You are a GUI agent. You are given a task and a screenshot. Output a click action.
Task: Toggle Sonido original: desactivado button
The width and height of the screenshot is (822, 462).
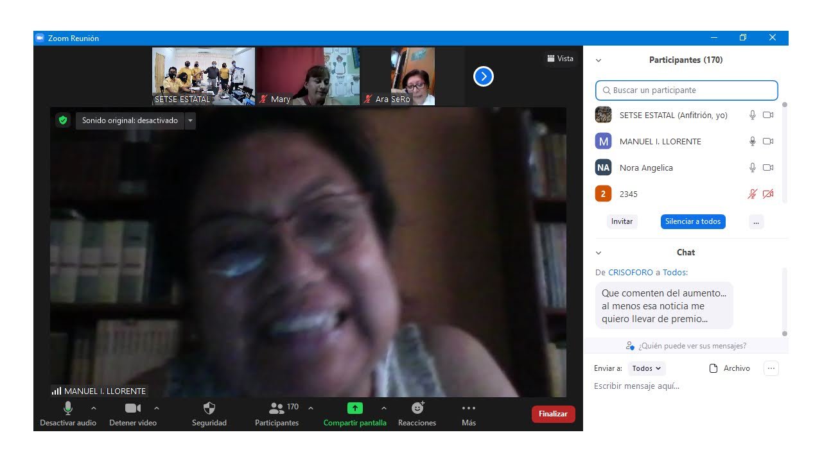click(130, 121)
